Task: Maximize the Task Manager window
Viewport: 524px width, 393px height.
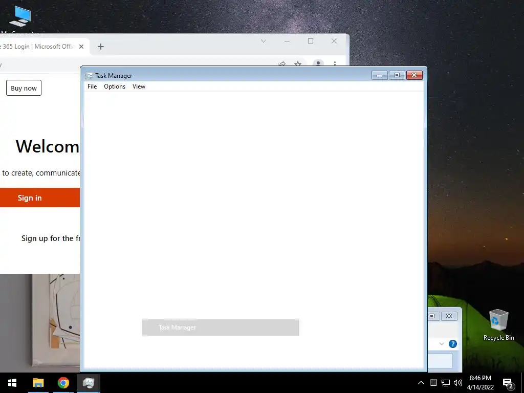Action: (397, 75)
